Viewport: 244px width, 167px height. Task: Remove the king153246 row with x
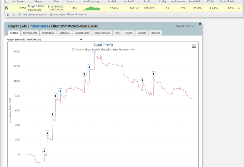pos(239,8)
